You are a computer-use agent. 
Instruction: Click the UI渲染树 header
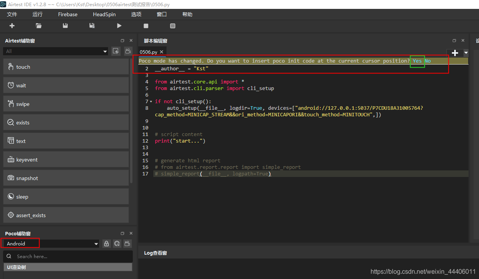point(68,267)
